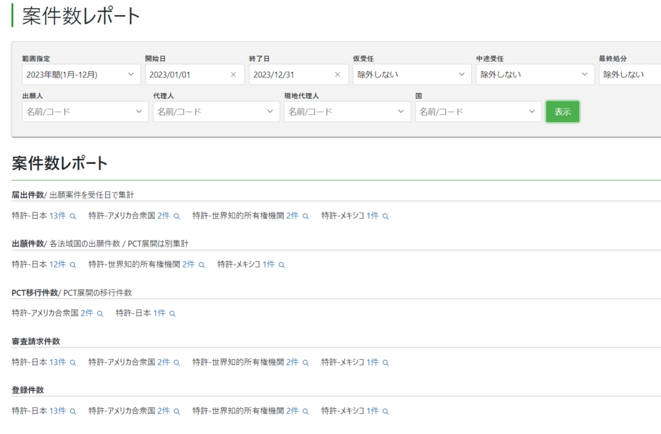
Task: Click the 出願件数 section heading text
Action: [28, 243]
